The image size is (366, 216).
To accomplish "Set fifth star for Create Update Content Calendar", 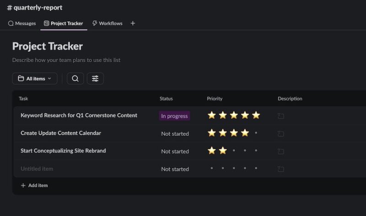I will [x=256, y=133].
